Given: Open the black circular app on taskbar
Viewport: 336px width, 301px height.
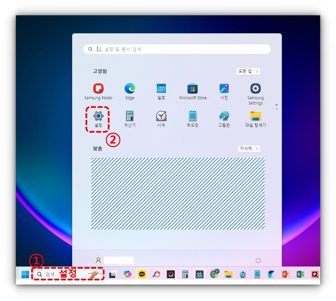Looking at the screenshot, I should pyautogui.click(x=171, y=275).
